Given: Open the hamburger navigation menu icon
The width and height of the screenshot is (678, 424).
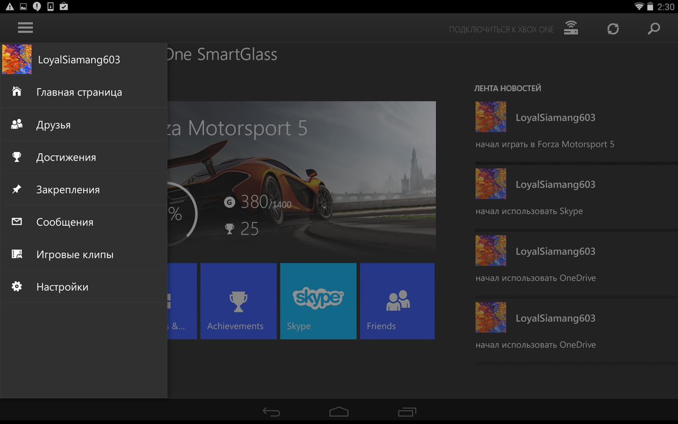Looking at the screenshot, I should tap(25, 28).
